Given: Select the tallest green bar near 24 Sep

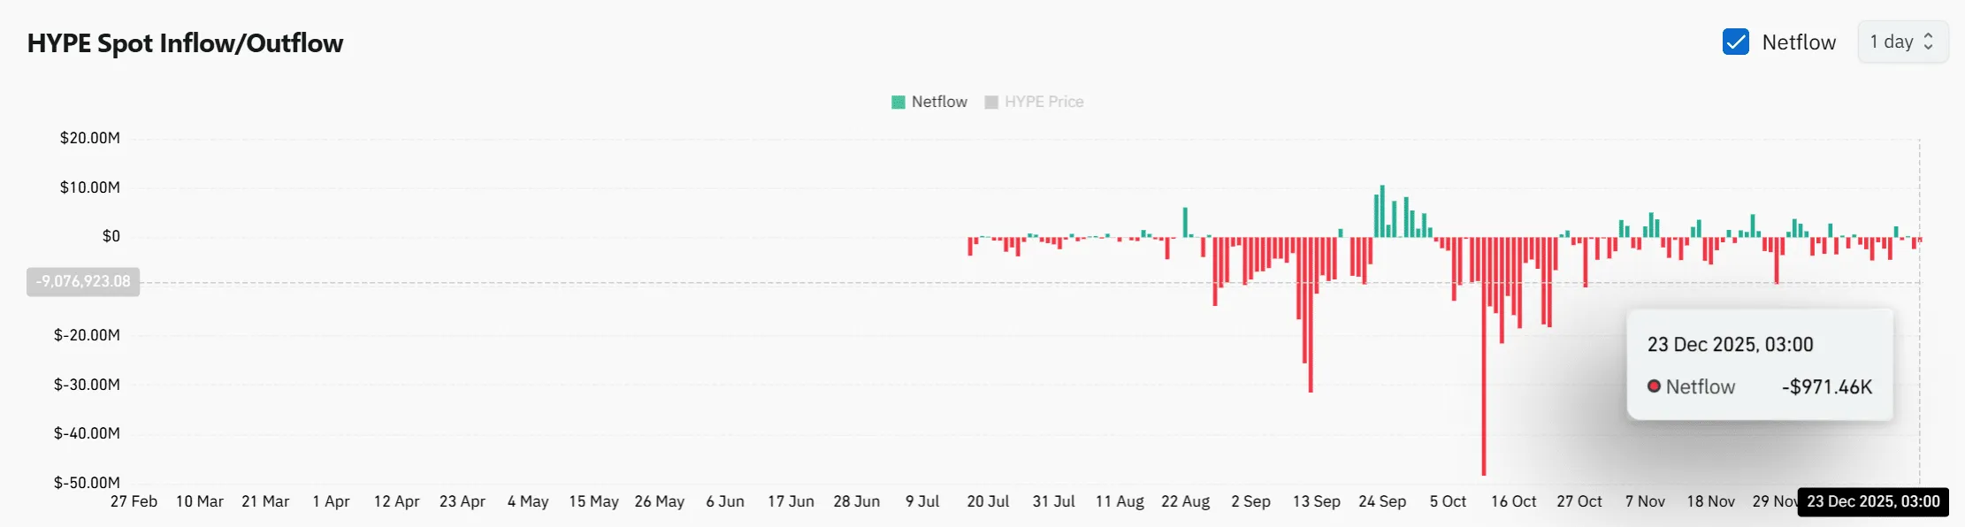Looking at the screenshot, I should click(x=1381, y=212).
